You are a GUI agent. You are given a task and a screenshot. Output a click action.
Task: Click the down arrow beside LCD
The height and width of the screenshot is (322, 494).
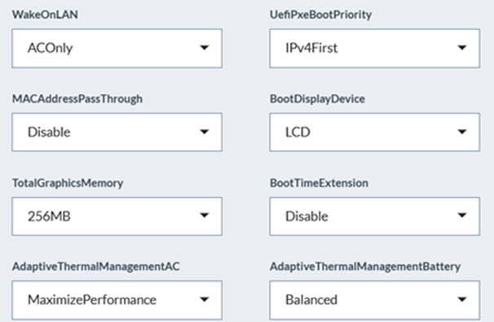[462, 131]
